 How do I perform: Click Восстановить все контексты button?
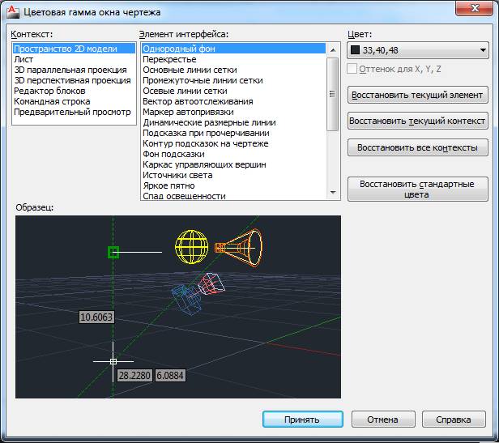[417, 148]
